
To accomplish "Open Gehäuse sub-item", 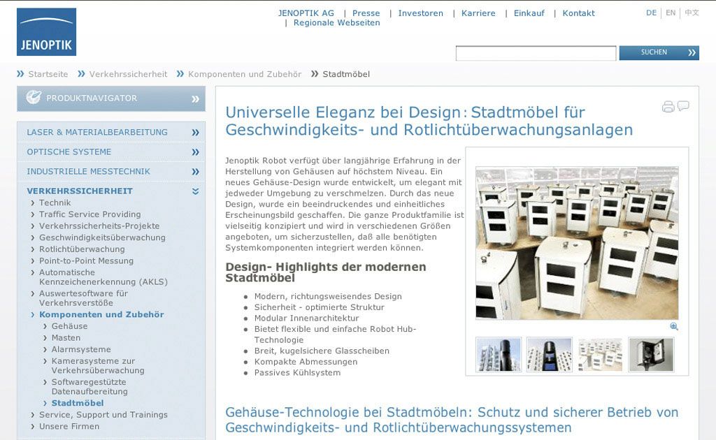I will point(69,326).
